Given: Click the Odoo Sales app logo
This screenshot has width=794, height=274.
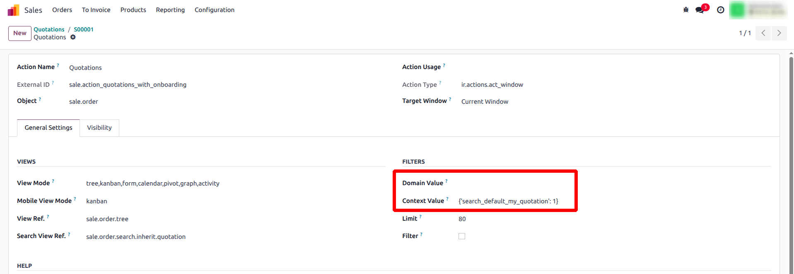Looking at the screenshot, I should tap(13, 10).
